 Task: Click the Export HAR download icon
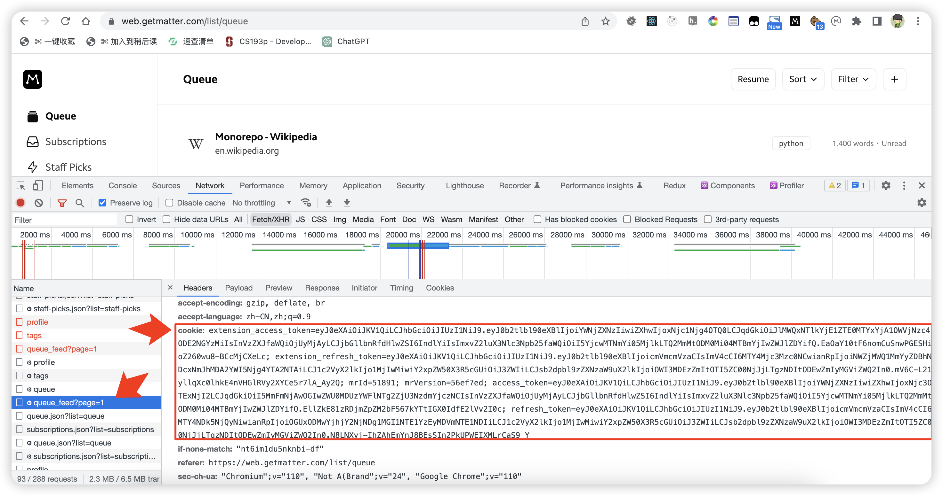pos(347,203)
